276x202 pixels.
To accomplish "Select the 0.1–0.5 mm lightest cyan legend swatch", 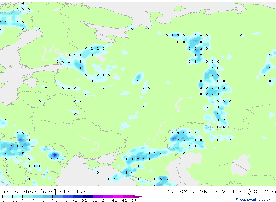I will 7,196.
